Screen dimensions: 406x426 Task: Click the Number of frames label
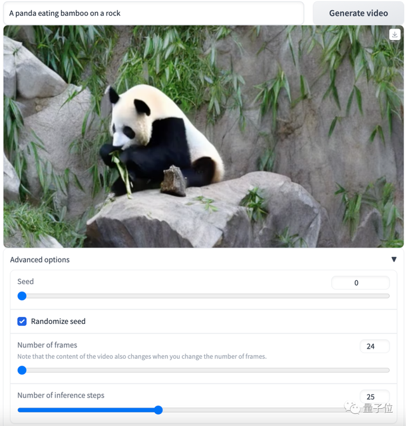click(47, 345)
